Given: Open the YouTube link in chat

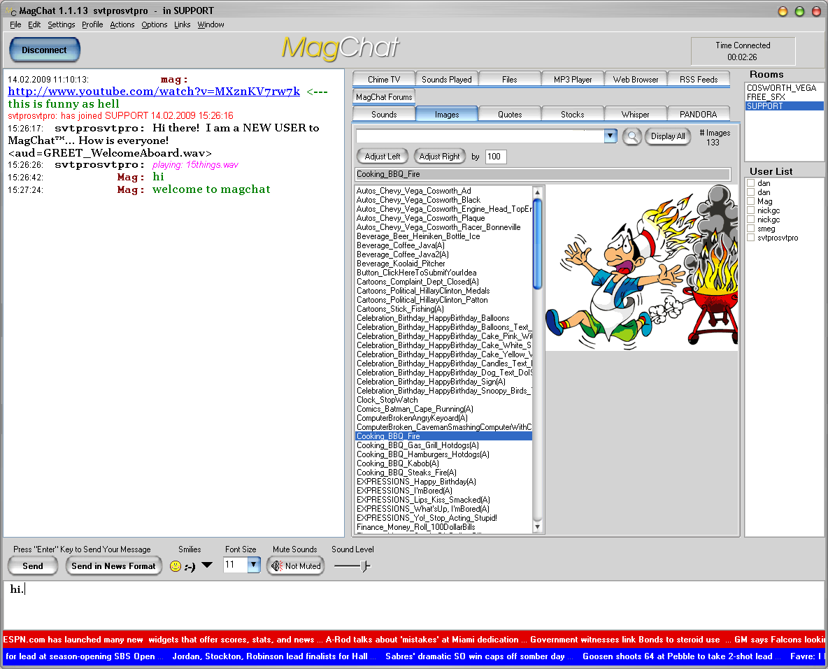Looking at the screenshot, I should click(154, 92).
